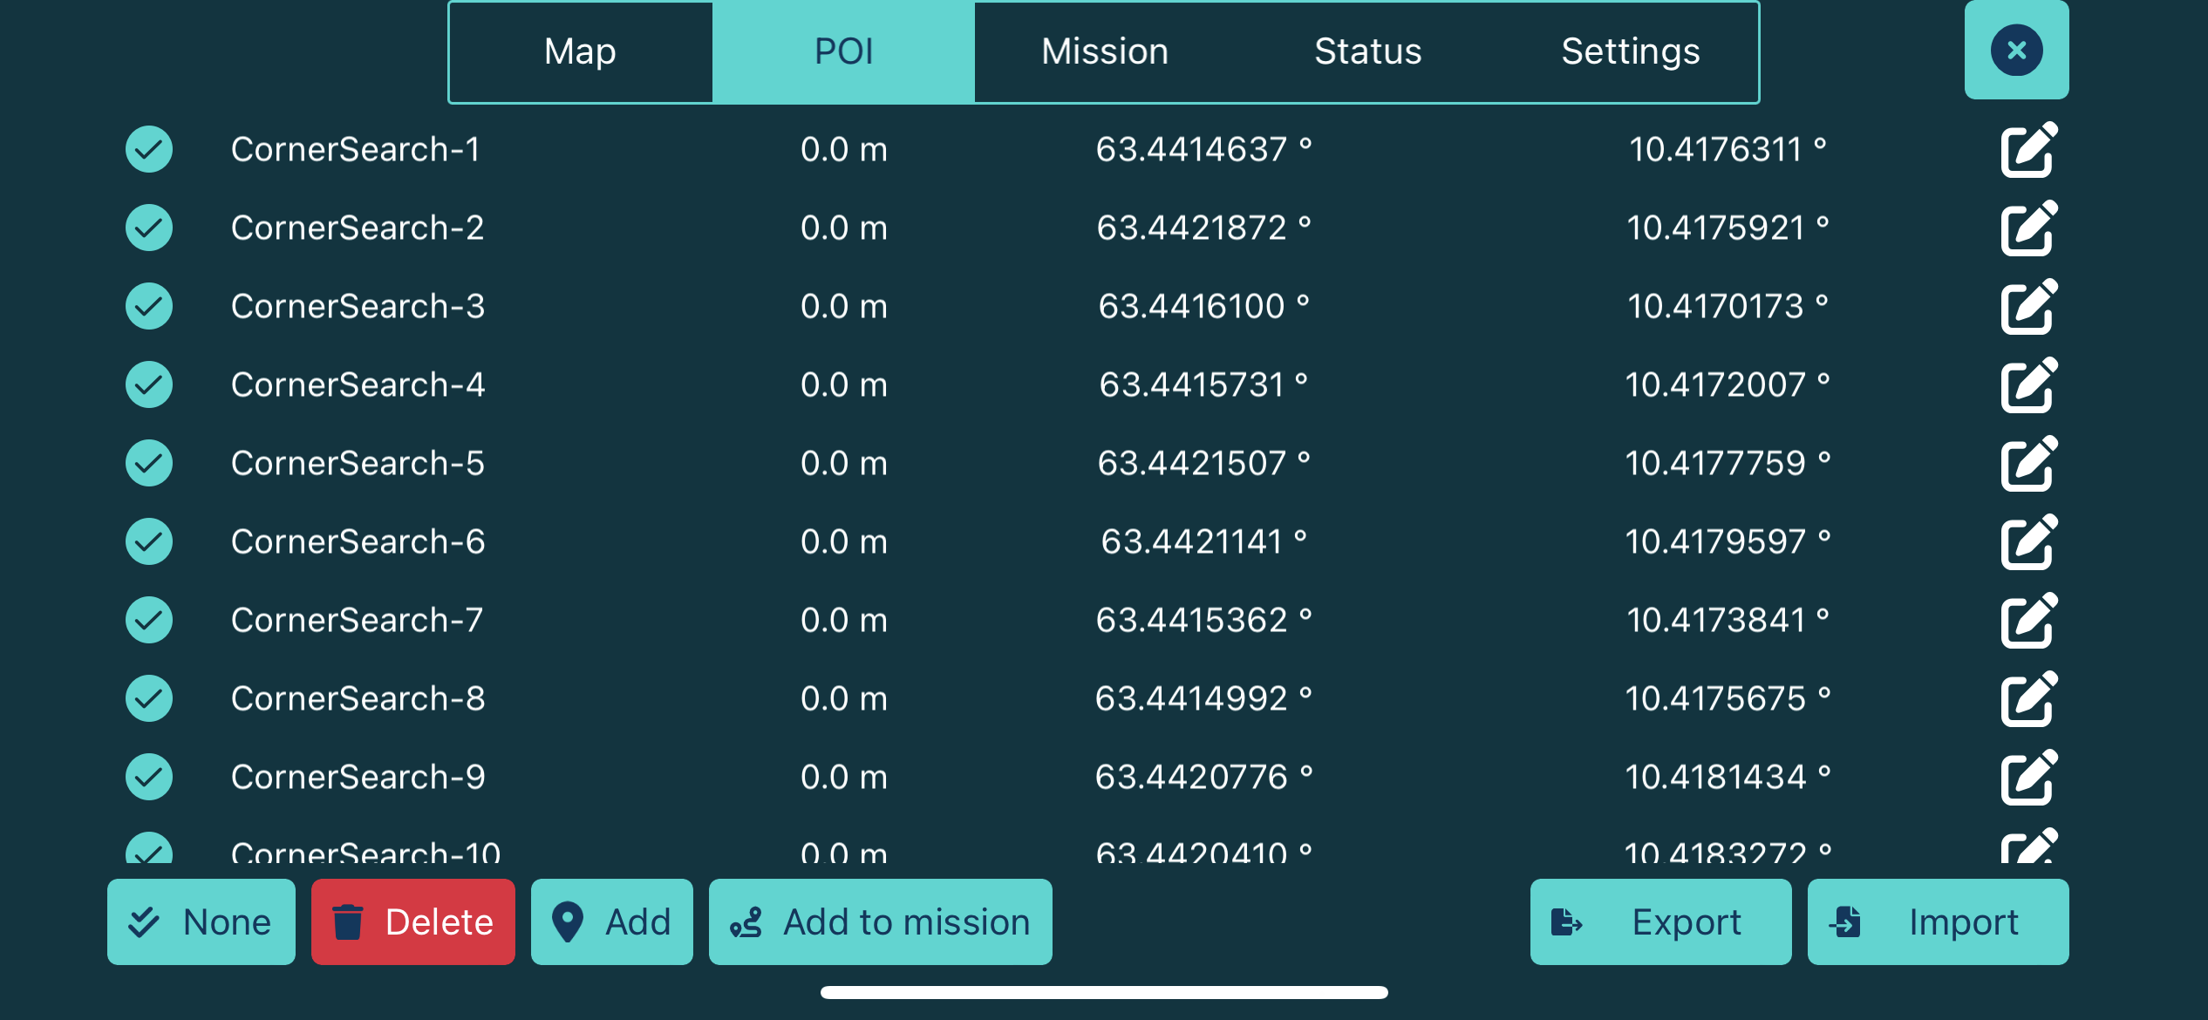Click the None selection button
This screenshot has height=1020, width=2208.
pos(201,921)
